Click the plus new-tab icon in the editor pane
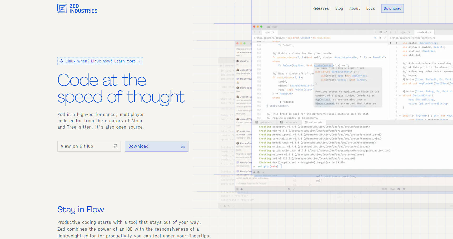The width and height of the screenshot is (453, 239). point(376,32)
